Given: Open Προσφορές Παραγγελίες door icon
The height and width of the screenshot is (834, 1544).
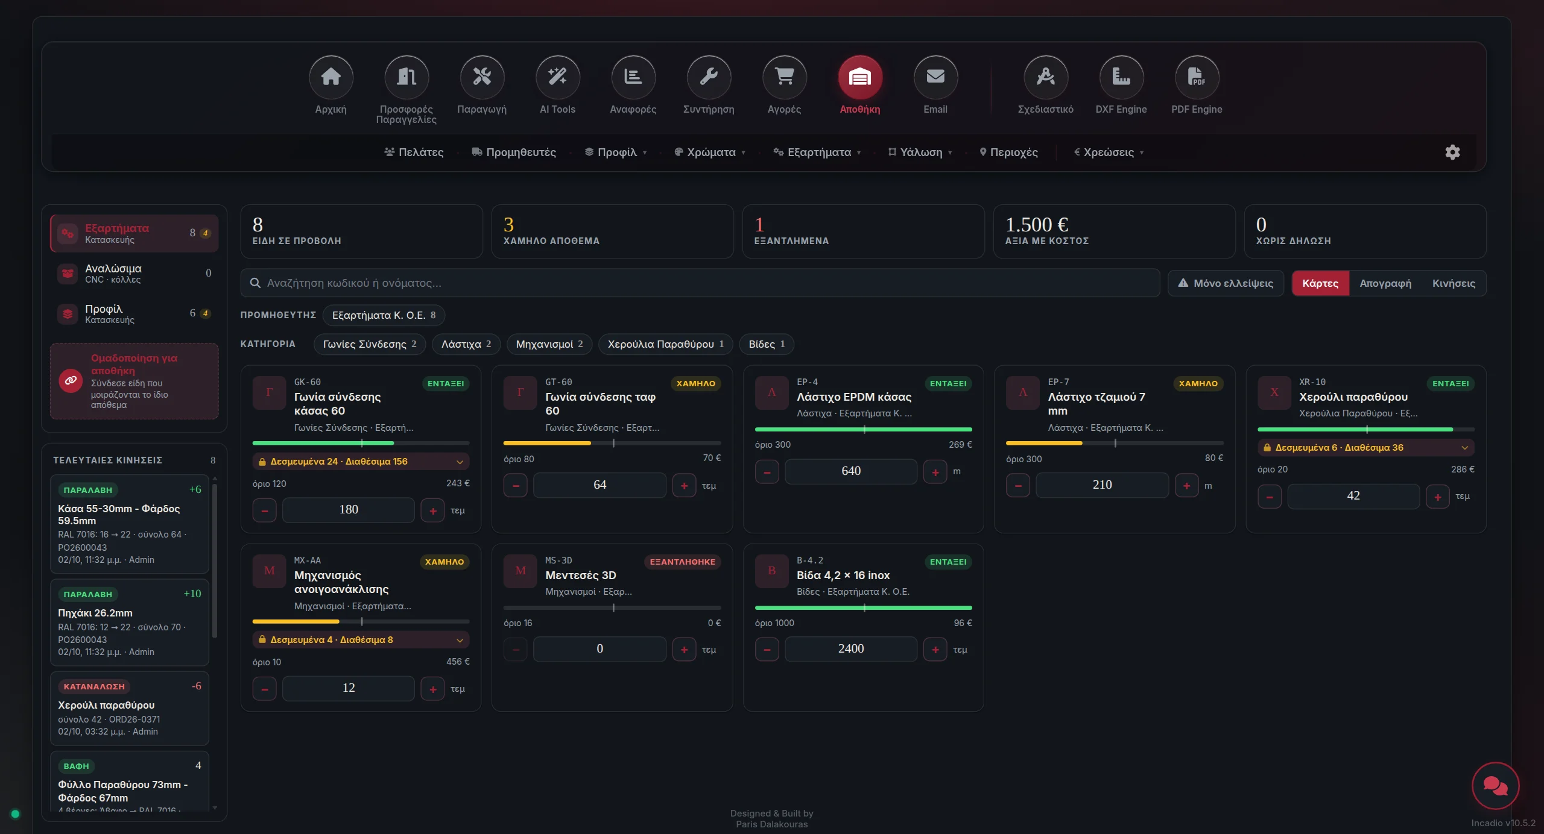Looking at the screenshot, I should pyautogui.click(x=406, y=77).
